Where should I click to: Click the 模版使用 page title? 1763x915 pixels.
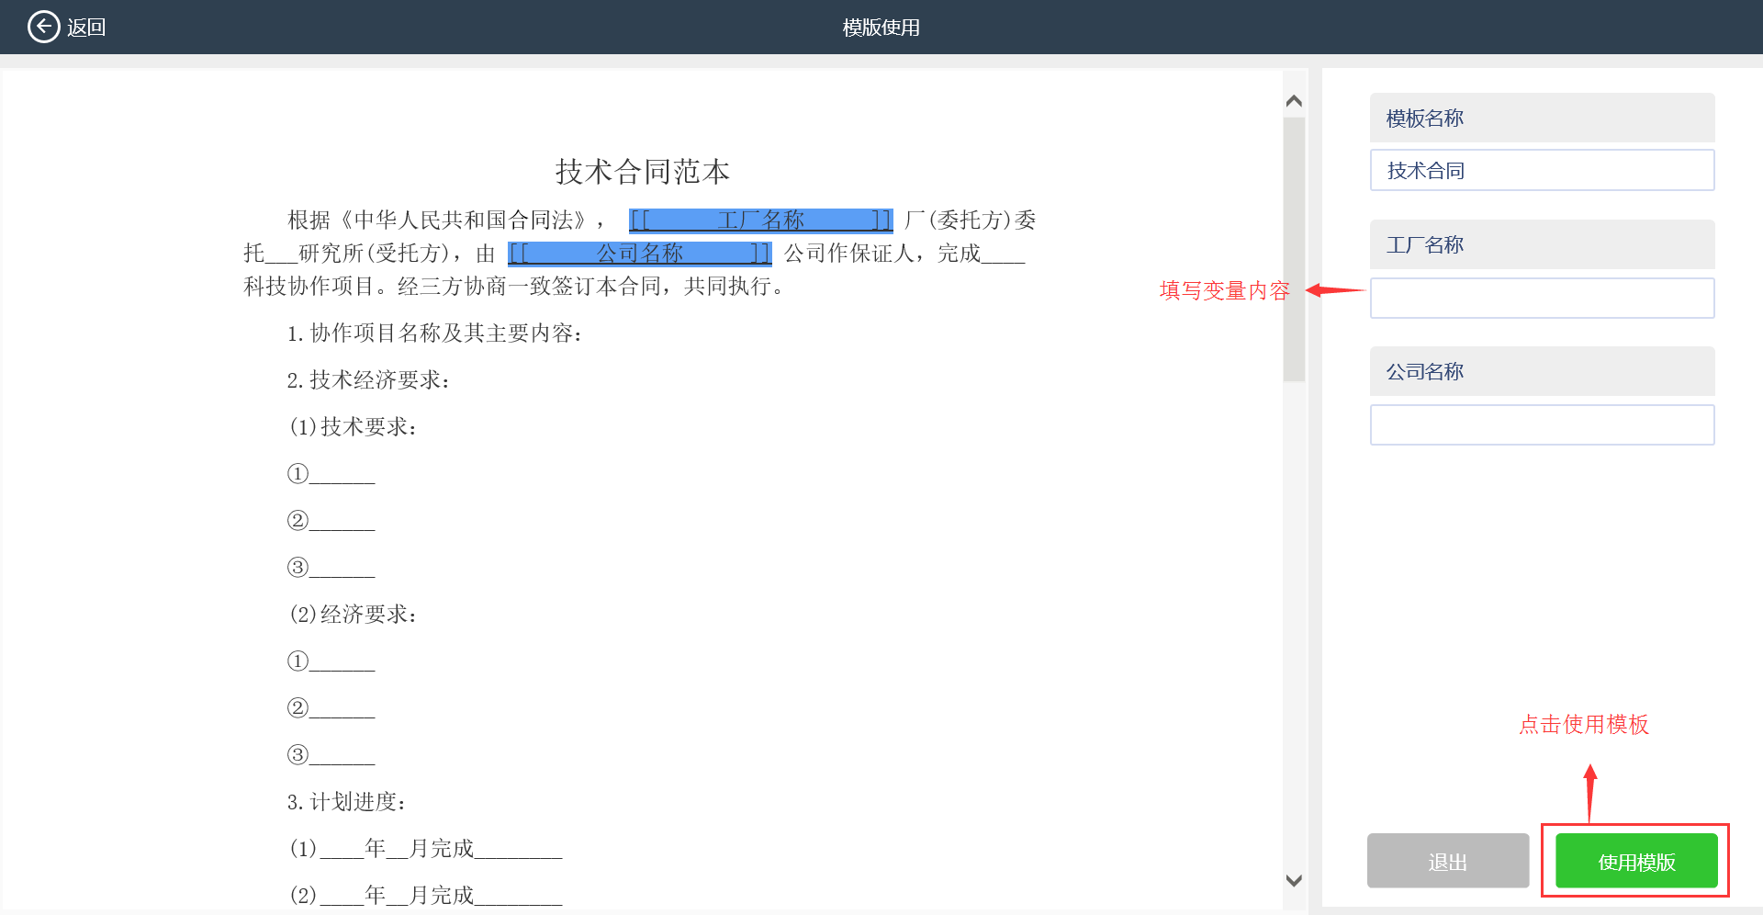[x=881, y=28]
